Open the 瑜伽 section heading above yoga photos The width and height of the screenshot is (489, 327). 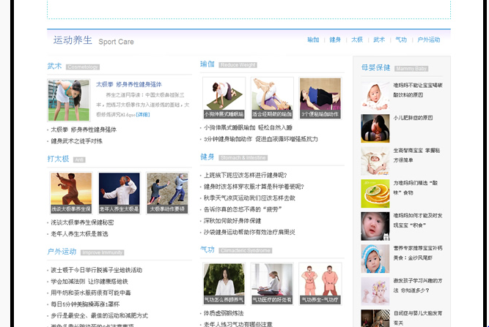(207, 64)
